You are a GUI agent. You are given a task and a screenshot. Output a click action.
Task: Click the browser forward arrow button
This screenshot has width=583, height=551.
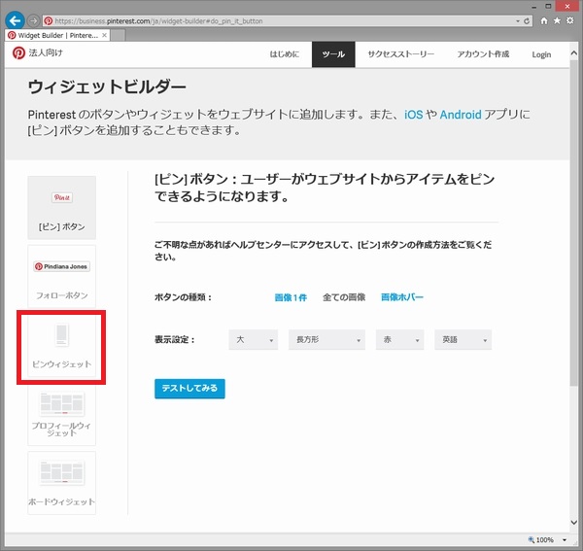tap(35, 20)
